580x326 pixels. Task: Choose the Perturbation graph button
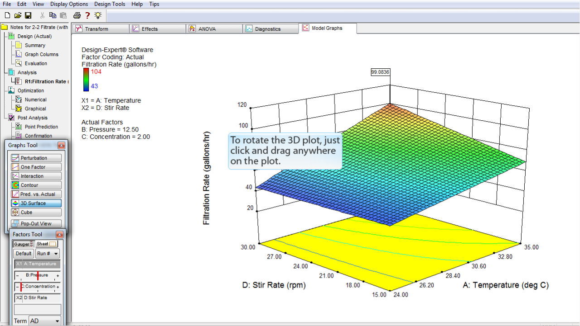pos(36,158)
